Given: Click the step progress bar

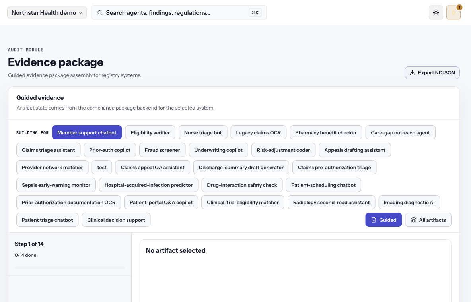Looking at the screenshot, I should tap(70, 267).
